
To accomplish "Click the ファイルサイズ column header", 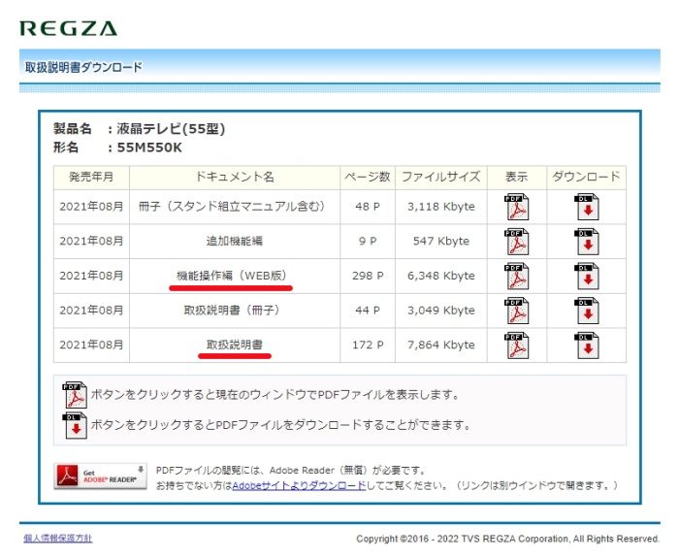I will [x=440, y=177].
